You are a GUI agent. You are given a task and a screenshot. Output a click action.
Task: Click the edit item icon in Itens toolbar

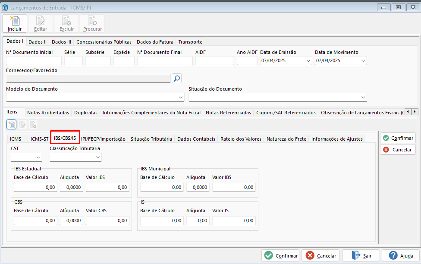(x=22, y=125)
